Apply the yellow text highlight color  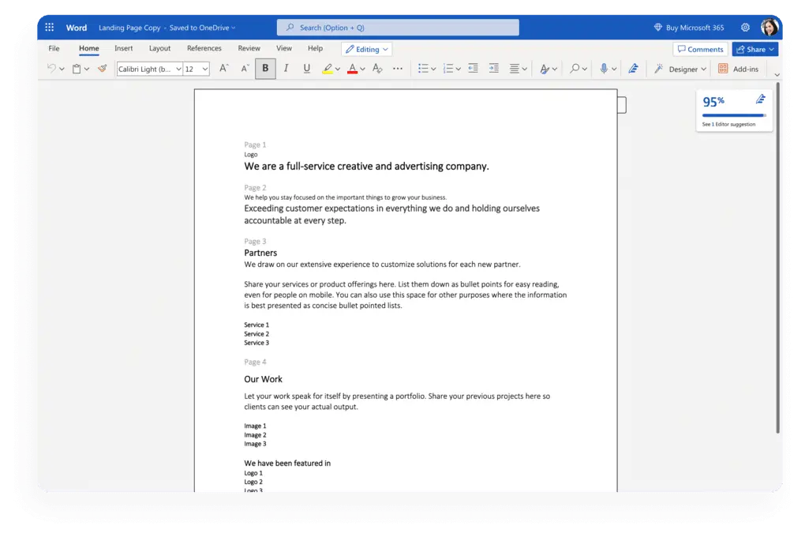(x=328, y=69)
